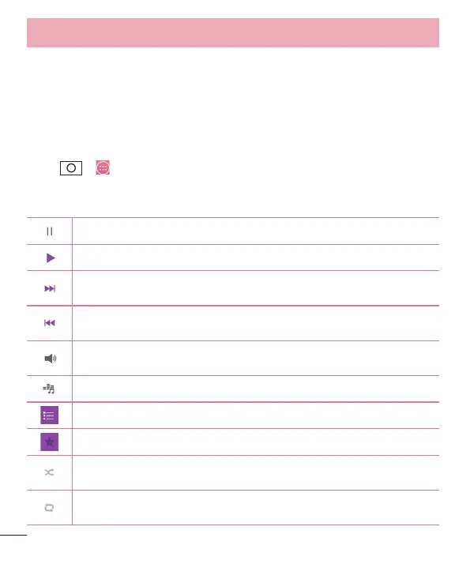Click the description cell beside repeat icon
Screen dimensions: 470x564
click(x=256, y=508)
